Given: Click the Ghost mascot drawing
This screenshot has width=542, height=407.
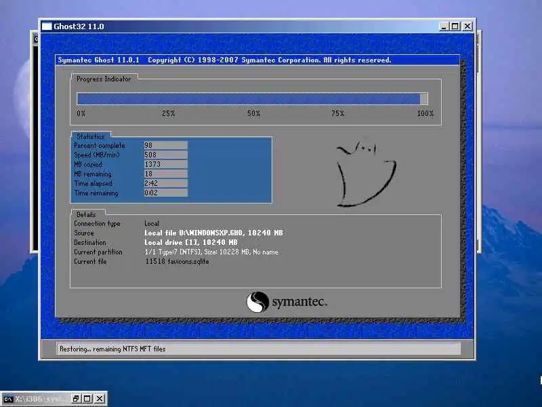Looking at the screenshot, I should 367,174.
